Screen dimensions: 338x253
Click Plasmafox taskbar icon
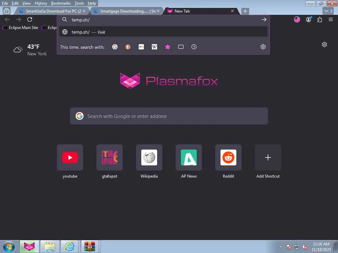pos(29,246)
